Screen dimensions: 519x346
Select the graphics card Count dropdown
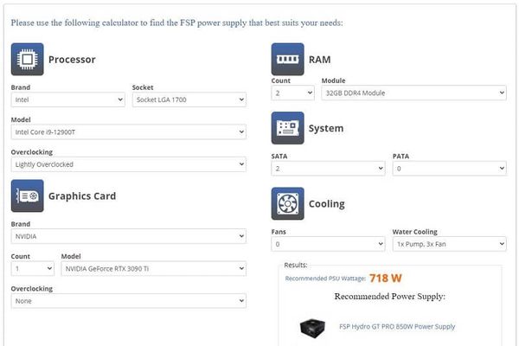click(33, 268)
